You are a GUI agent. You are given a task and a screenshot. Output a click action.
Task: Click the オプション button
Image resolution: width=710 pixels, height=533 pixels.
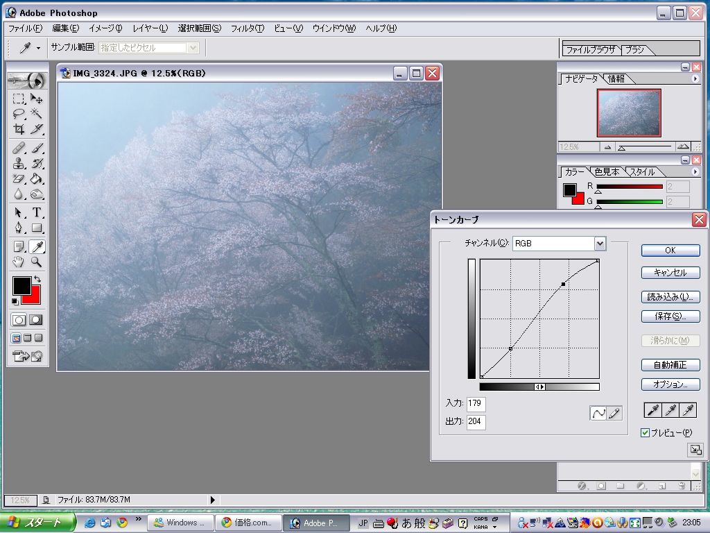[670, 384]
